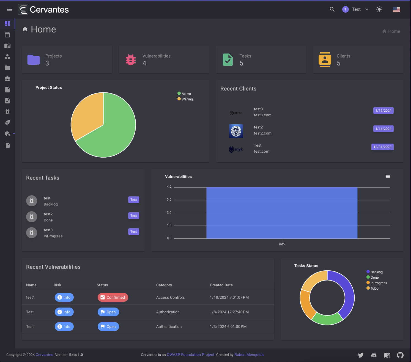Screen dimensions: 411x362
Task: Click the Home breadcrumb link
Action: click(x=391, y=31)
